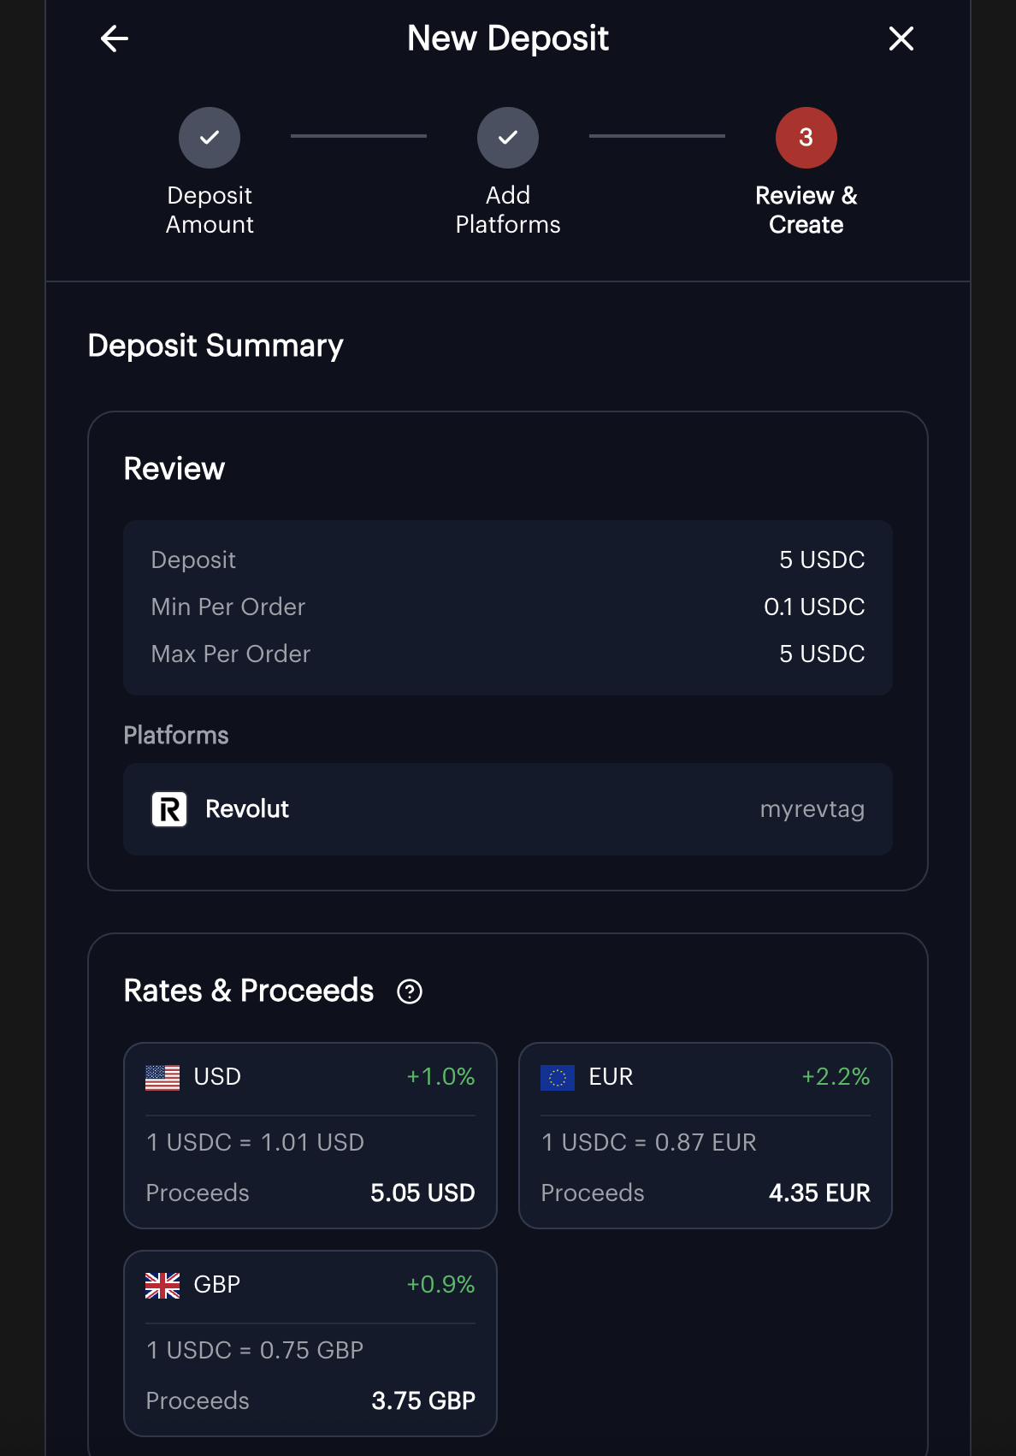Go to Deposit Amount step label
1016x1456 pixels.
click(x=210, y=210)
